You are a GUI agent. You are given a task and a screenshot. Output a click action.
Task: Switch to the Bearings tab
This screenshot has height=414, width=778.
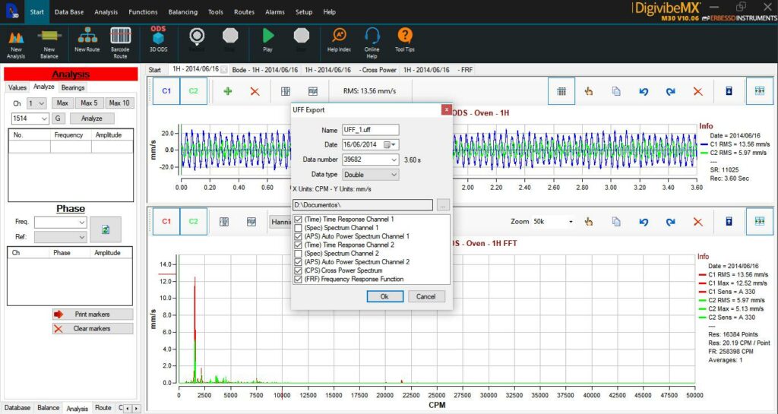[73, 88]
